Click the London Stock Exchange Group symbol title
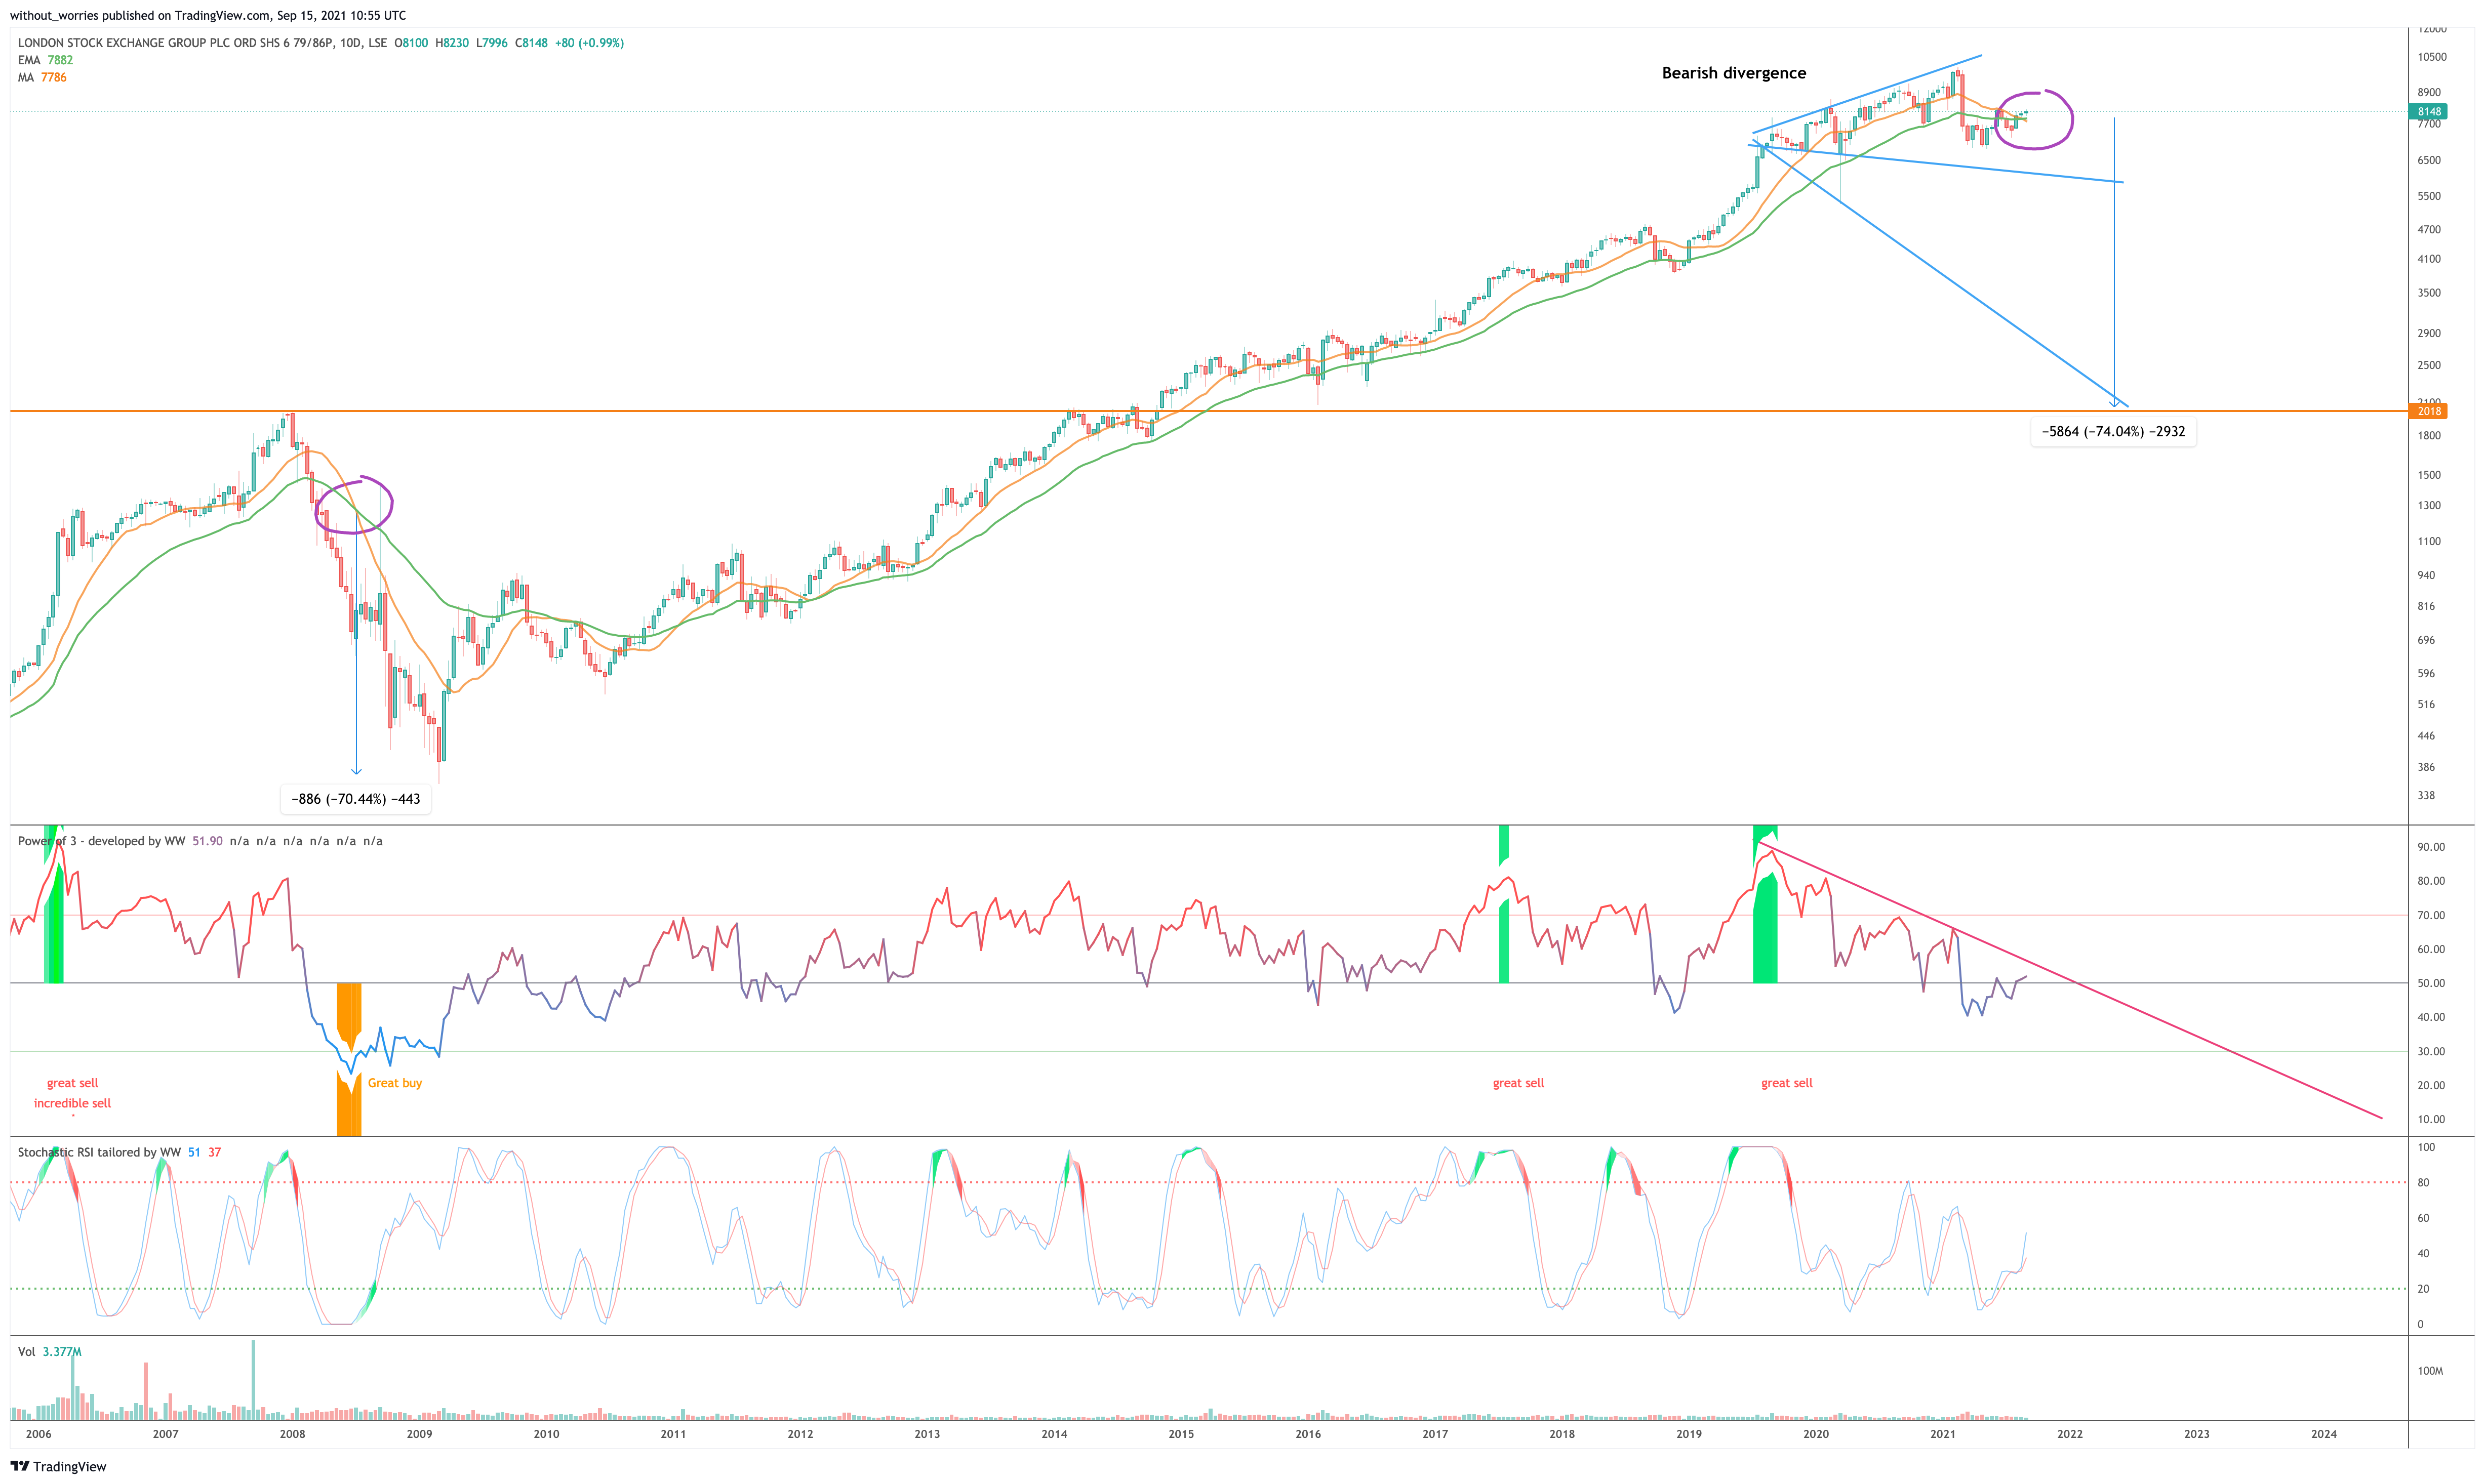Viewport: 2485px width, 1484px height. (202, 43)
